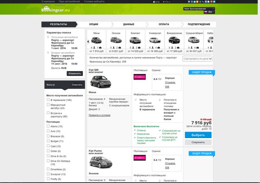The width and height of the screenshot is (260, 183).
Task: Click the drive4less supplier logo for Fiat 500
Action: coord(140,77)
